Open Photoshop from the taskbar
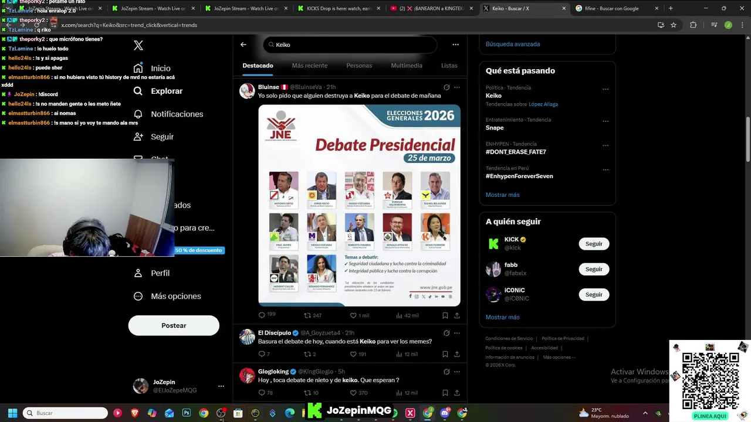Image resolution: width=751 pixels, height=422 pixels. [187, 413]
